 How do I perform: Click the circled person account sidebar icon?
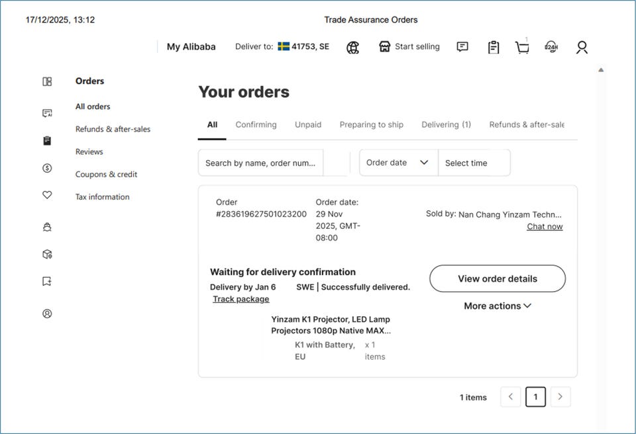[47, 313]
